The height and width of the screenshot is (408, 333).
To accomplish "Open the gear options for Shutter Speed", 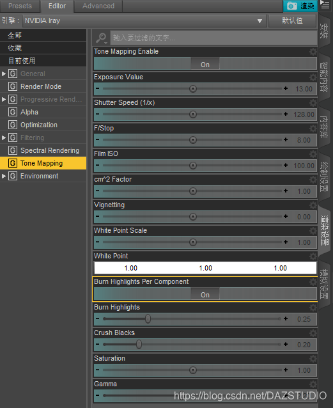I will [x=313, y=103].
